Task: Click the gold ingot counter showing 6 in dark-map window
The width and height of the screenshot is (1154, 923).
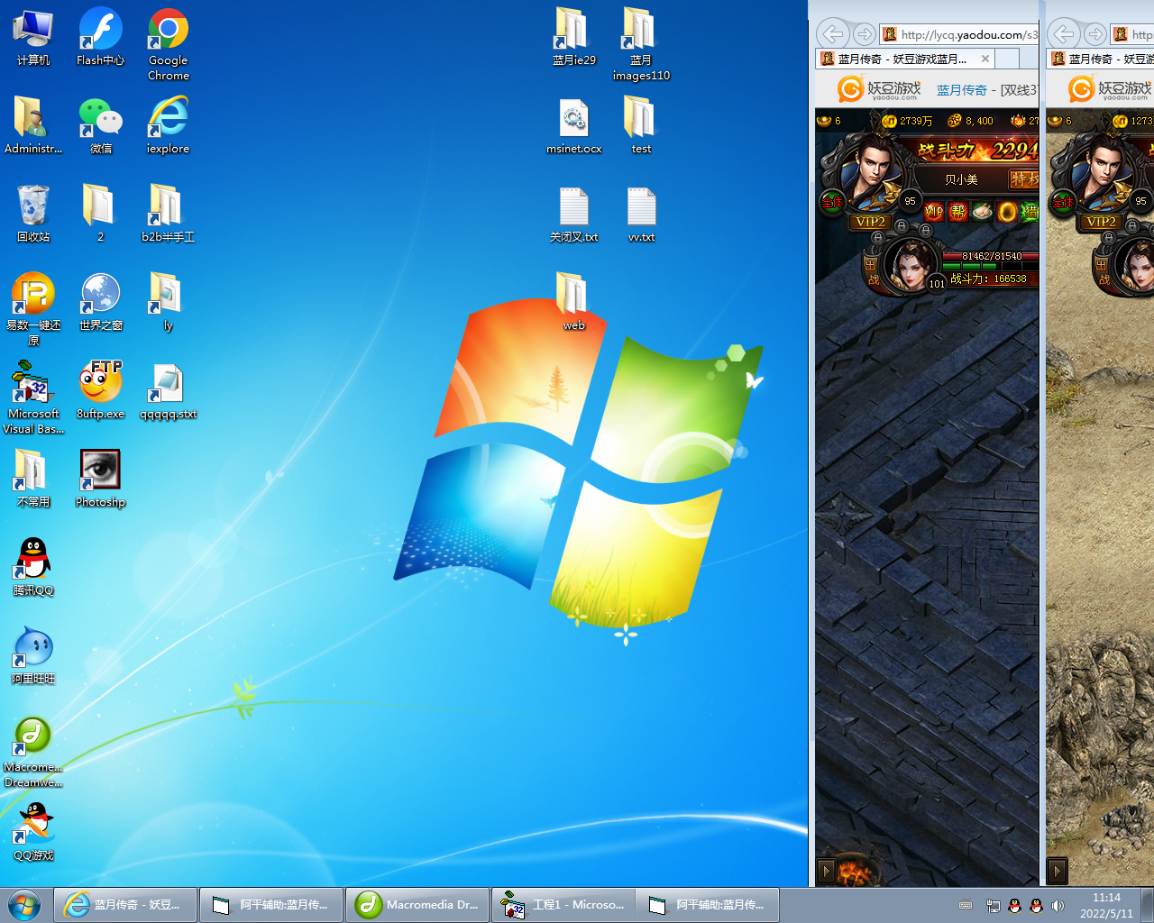Action: pyautogui.click(x=829, y=121)
